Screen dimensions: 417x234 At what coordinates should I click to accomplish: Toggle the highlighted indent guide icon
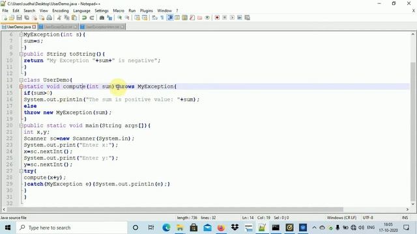[169, 18]
